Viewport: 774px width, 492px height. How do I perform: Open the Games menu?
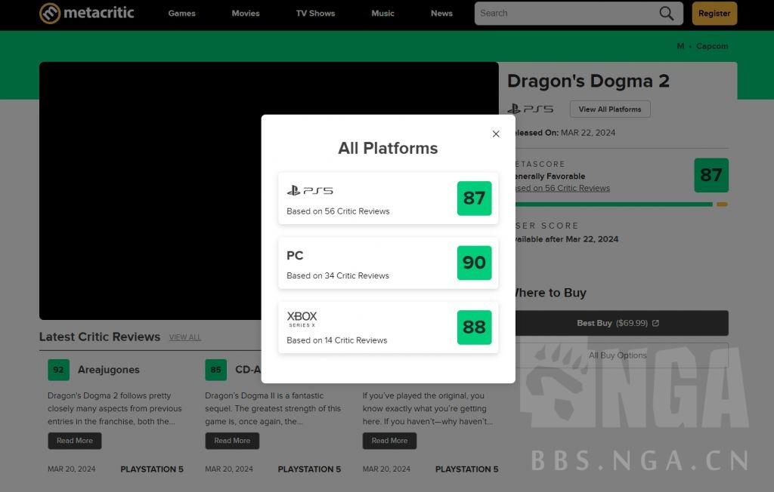(181, 14)
